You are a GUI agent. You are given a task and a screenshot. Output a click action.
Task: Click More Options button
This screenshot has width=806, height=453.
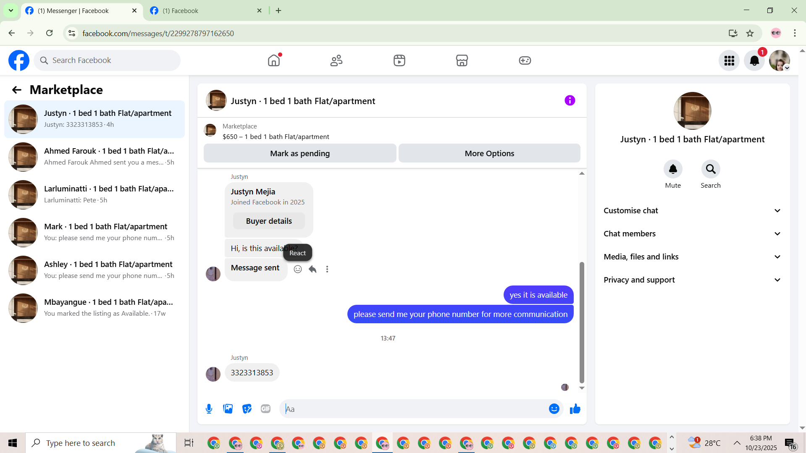click(x=489, y=153)
